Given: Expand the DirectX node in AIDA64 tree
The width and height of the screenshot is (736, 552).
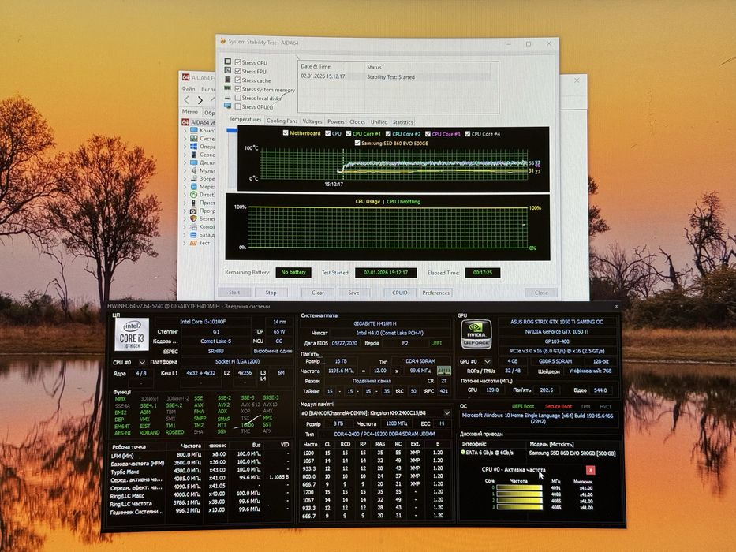Looking at the screenshot, I should tap(185, 194).
